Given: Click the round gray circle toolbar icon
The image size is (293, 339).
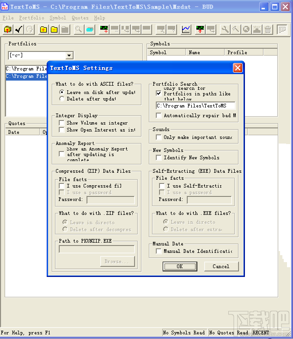Looking at the screenshot, I should coord(246,29).
